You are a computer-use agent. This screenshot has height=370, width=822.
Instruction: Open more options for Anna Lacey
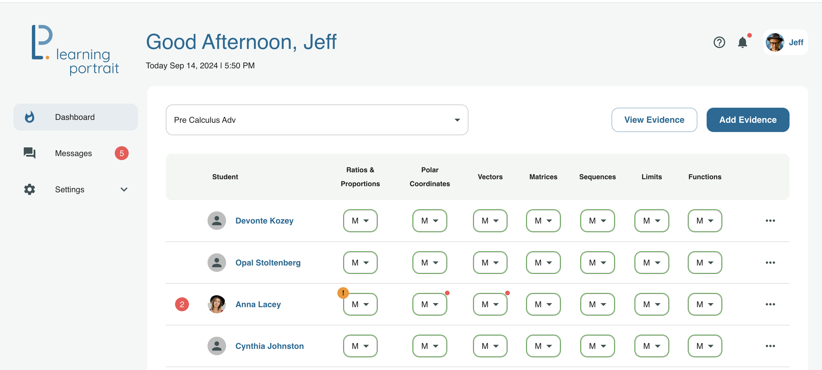click(x=770, y=304)
